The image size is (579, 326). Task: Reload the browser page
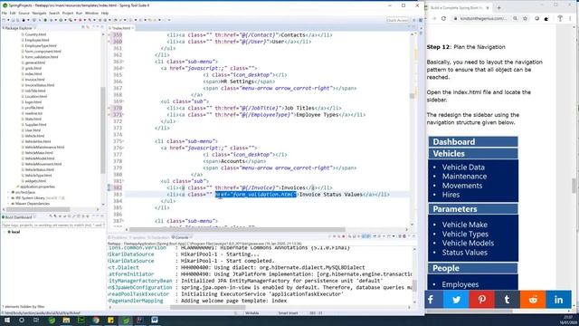click(x=443, y=18)
